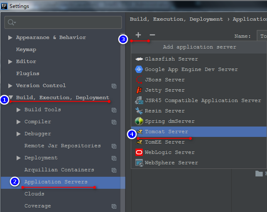Click the plus icon to add server
The height and width of the screenshot is (212, 267).
click(x=138, y=35)
